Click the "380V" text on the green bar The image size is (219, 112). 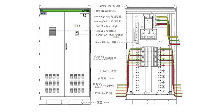pos(42,11)
